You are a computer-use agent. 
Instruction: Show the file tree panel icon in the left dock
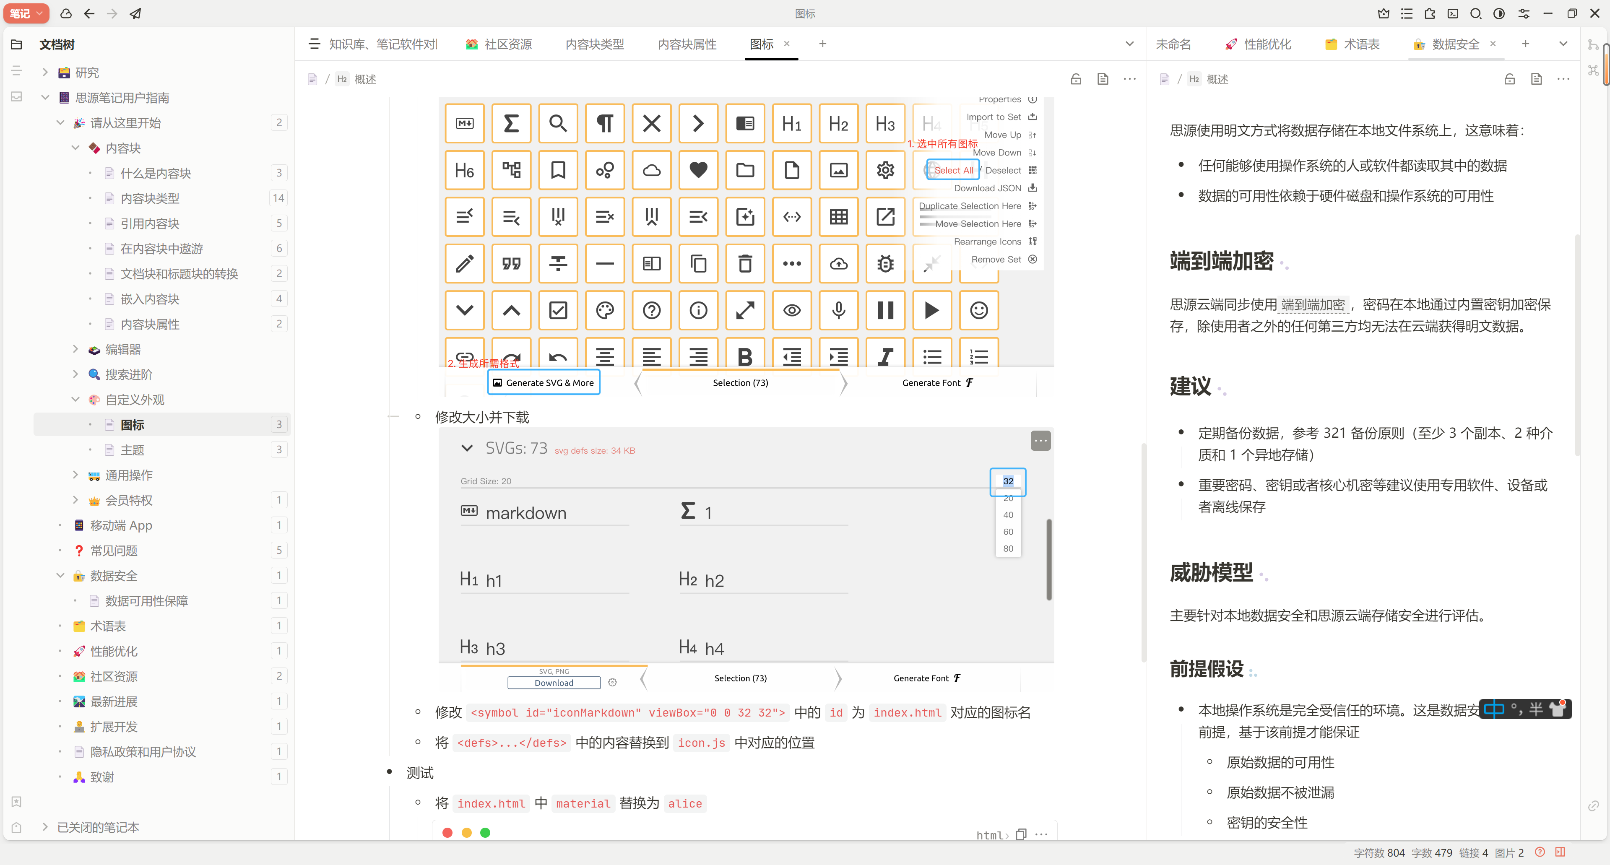tap(16, 44)
